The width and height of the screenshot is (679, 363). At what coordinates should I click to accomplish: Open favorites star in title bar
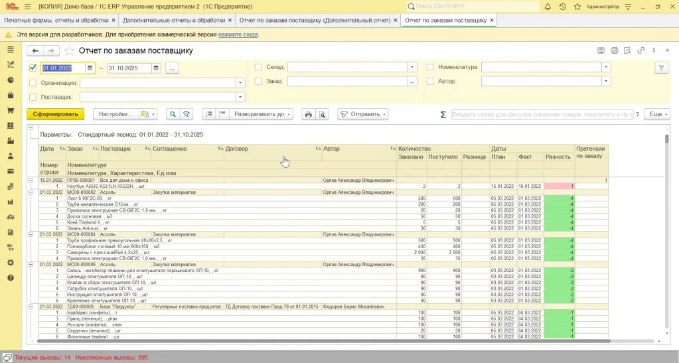577,7
